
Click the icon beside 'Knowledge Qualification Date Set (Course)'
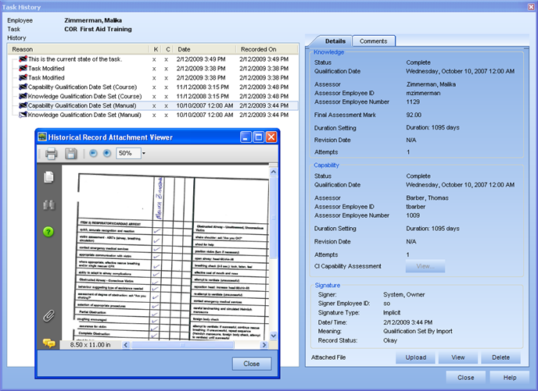[23, 96]
